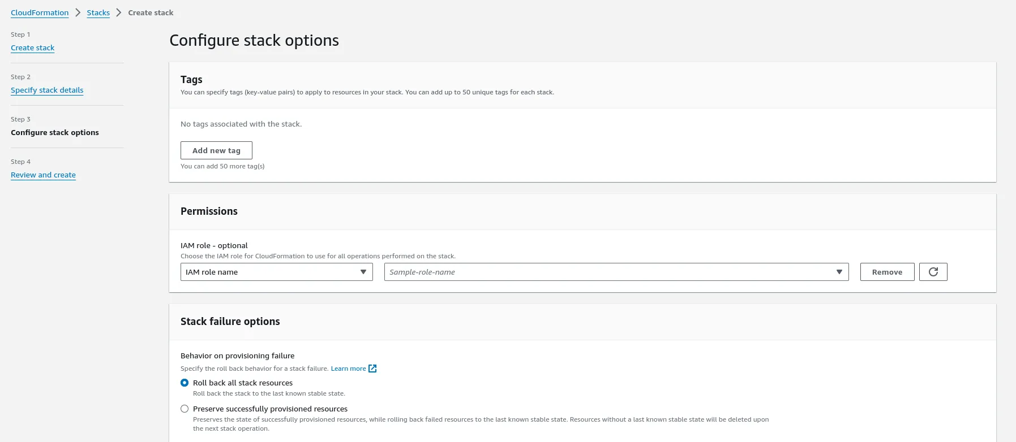Image resolution: width=1016 pixels, height=442 pixels.
Task: Go to Step 1 Create stack
Action: point(33,48)
